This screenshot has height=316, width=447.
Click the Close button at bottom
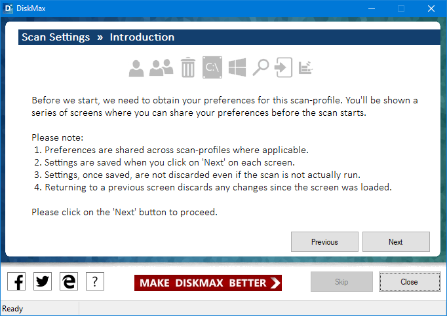click(x=410, y=281)
